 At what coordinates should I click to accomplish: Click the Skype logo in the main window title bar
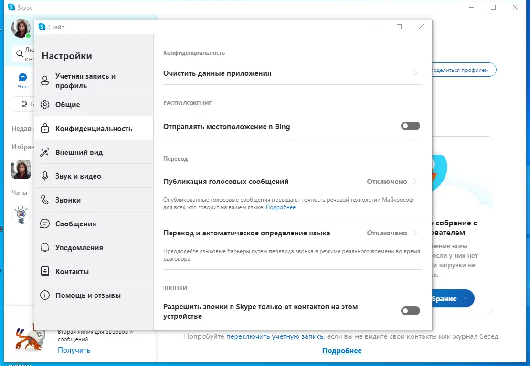(x=11, y=7)
